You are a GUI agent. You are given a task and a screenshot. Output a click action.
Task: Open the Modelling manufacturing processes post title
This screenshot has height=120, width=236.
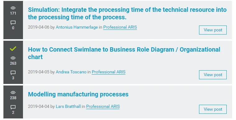(x=78, y=95)
